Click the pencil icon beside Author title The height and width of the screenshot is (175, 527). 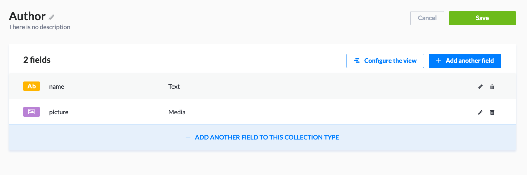click(52, 17)
